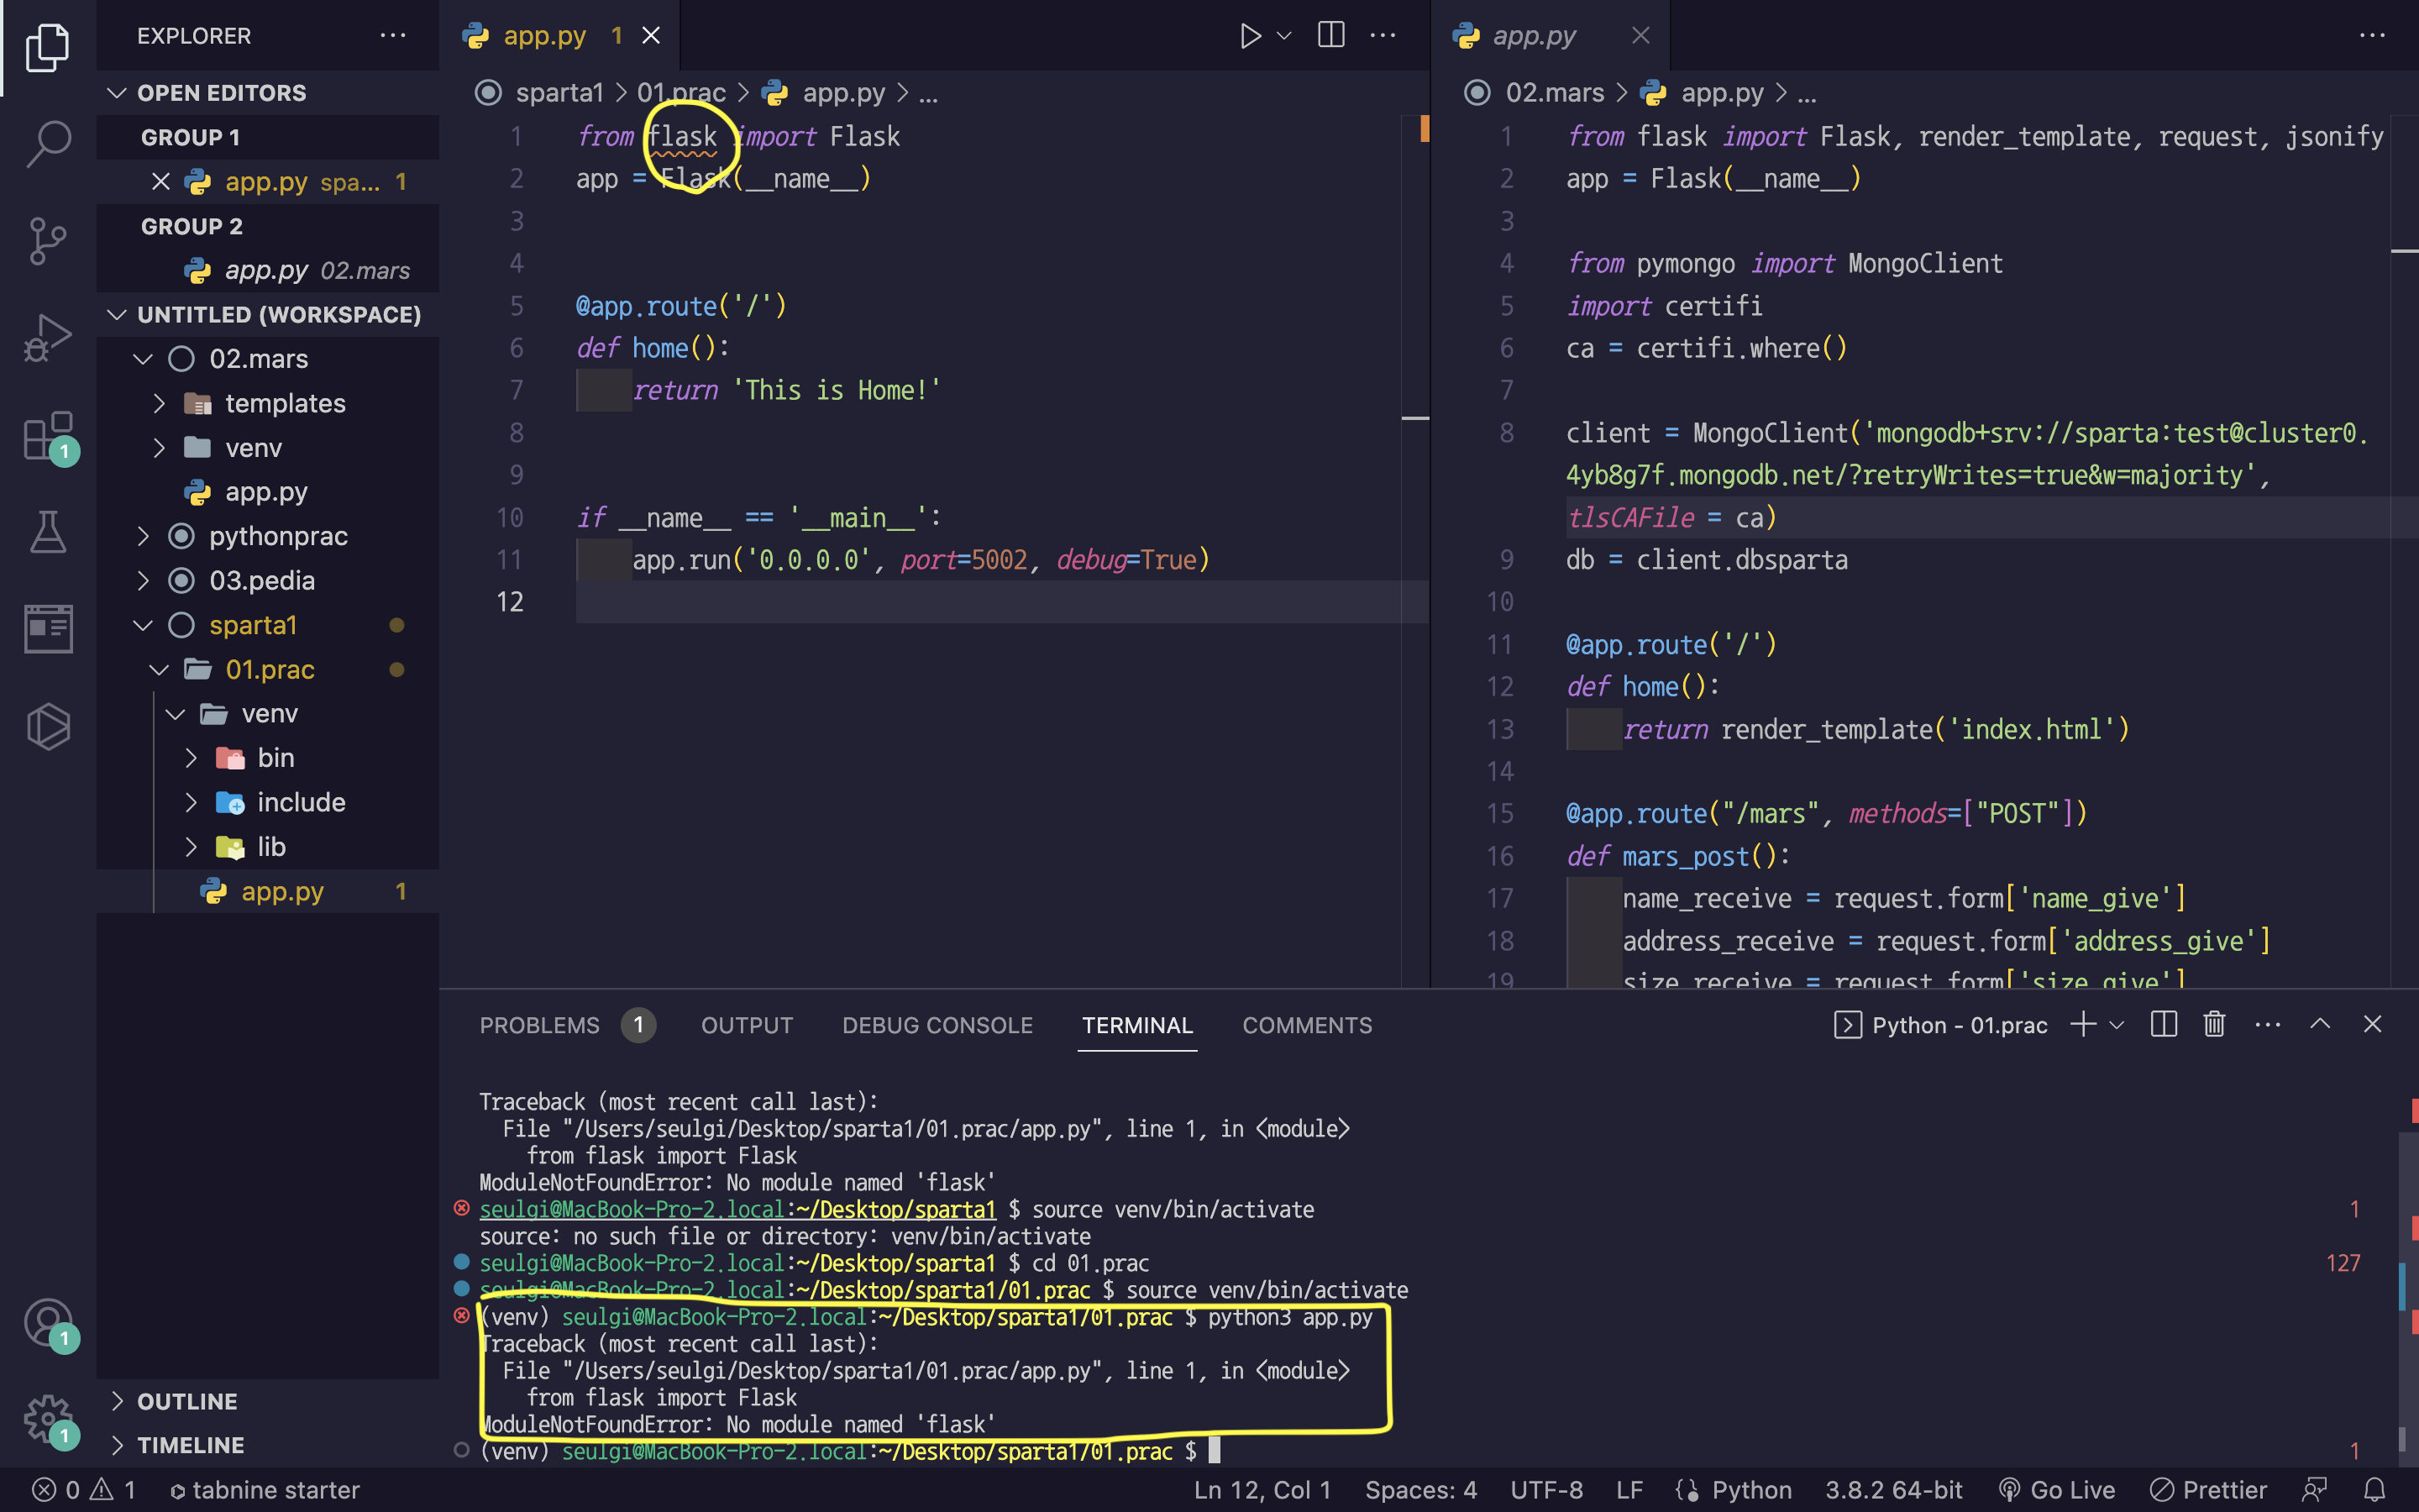Open the Explorer view in activity bar

point(47,47)
